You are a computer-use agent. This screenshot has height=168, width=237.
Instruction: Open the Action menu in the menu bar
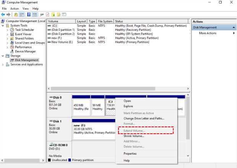point(15,9)
